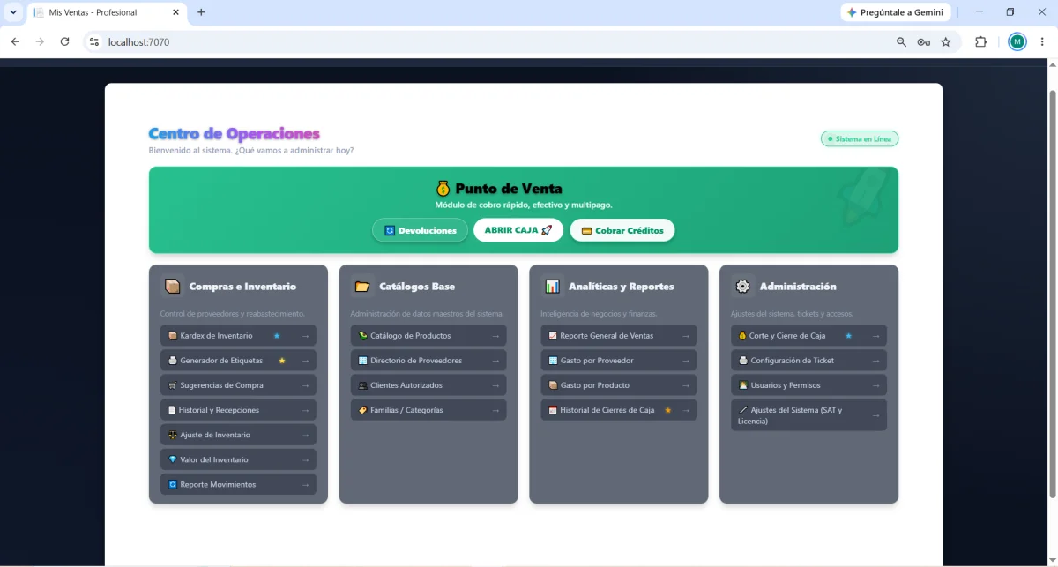Viewport: 1058px width, 567px height.
Task: View Clientes Autorizados
Action: click(428, 385)
